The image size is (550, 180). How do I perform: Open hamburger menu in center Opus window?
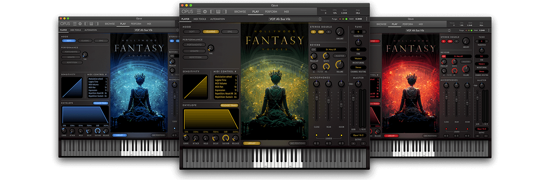[x=199, y=12]
